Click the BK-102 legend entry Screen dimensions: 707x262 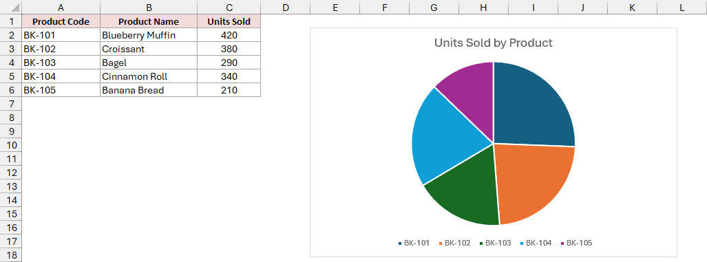[x=454, y=243]
